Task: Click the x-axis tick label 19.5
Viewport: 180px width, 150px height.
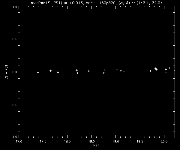Action: coord(140,141)
